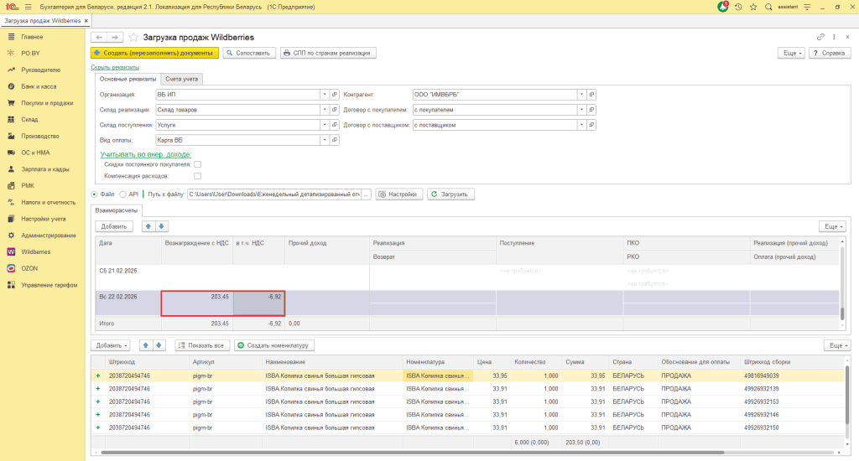Switch to Счета учета tab
859x461 pixels.
click(x=181, y=79)
